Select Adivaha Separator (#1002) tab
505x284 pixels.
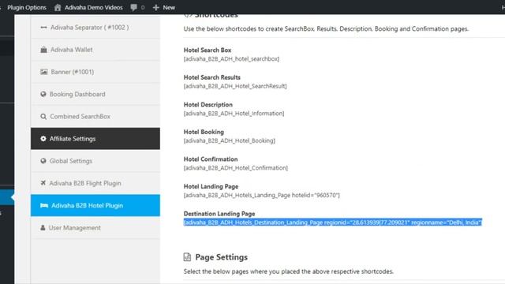click(x=95, y=28)
